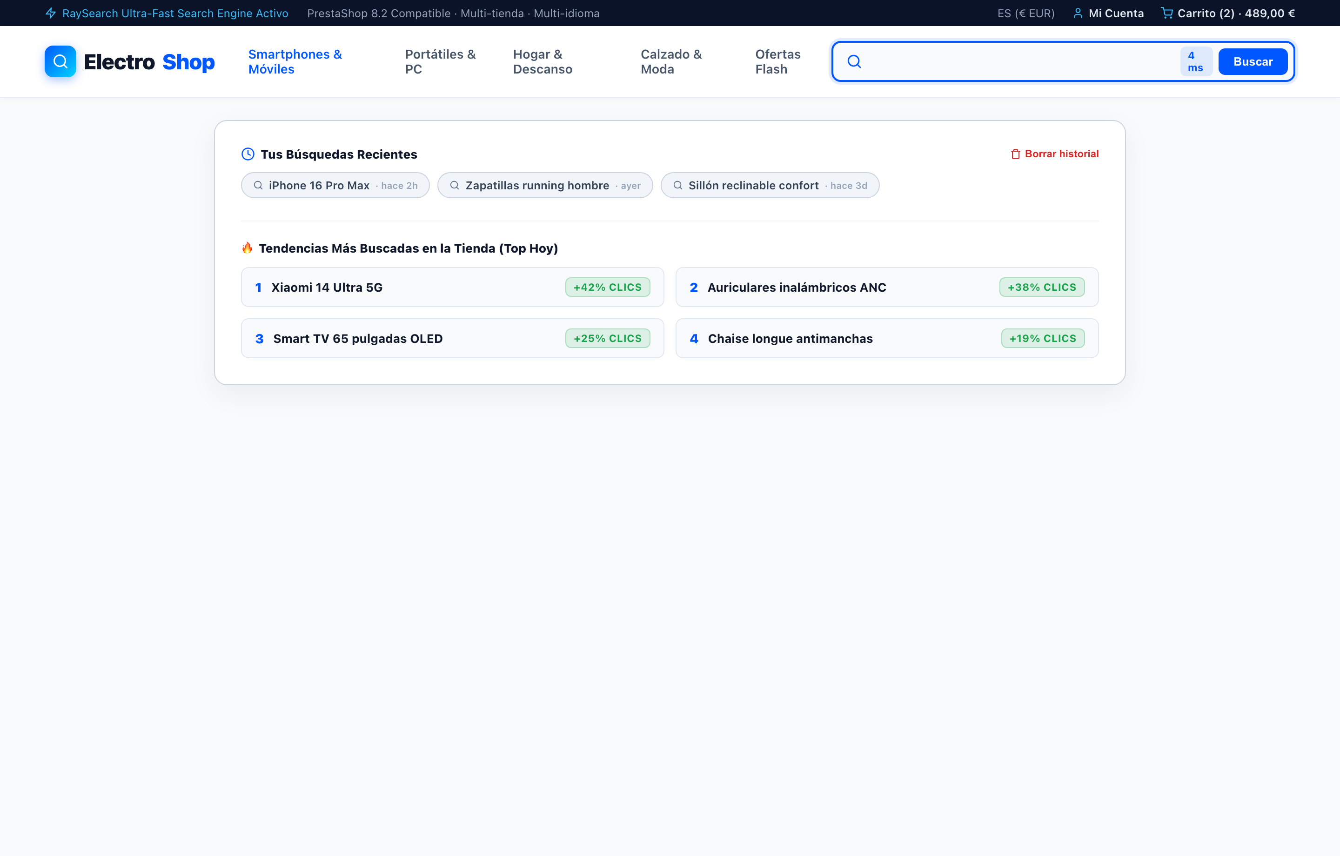Open trending item Smart TV 65 pulgadas OLED
The height and width of the screenshot is (856, 1340).
452,338
